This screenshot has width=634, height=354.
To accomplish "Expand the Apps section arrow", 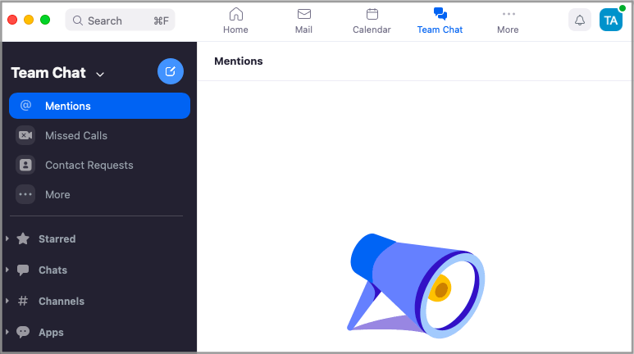I will tap(7, 332).
